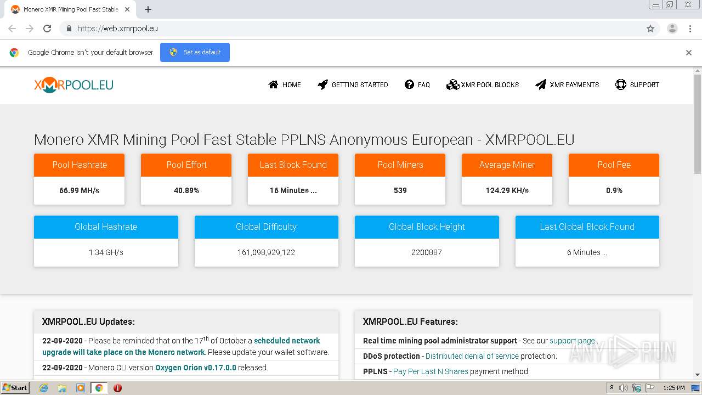The image size is (702, 395).
Task: Go back with the browser back arrow
Action: click(x=12, y=29)
